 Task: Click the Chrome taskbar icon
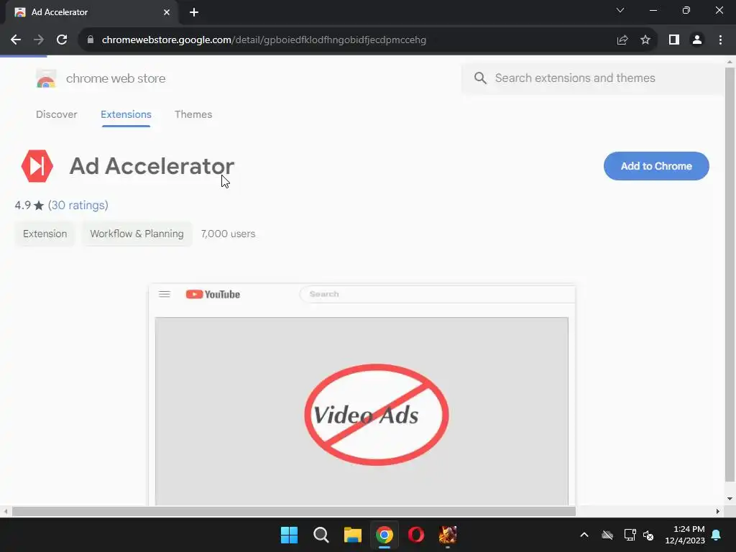coord(385,535)
